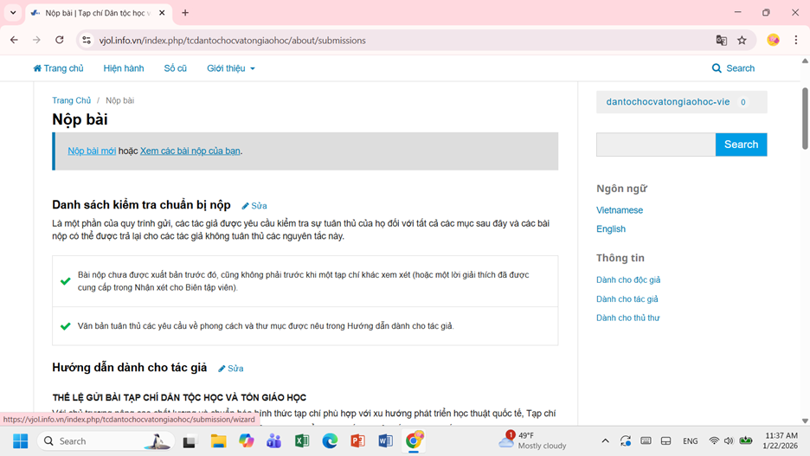This screenshot has height=456, width=810.
Task: Expand the hidden system tray icons chevron
Action: (x=605, y=441)
